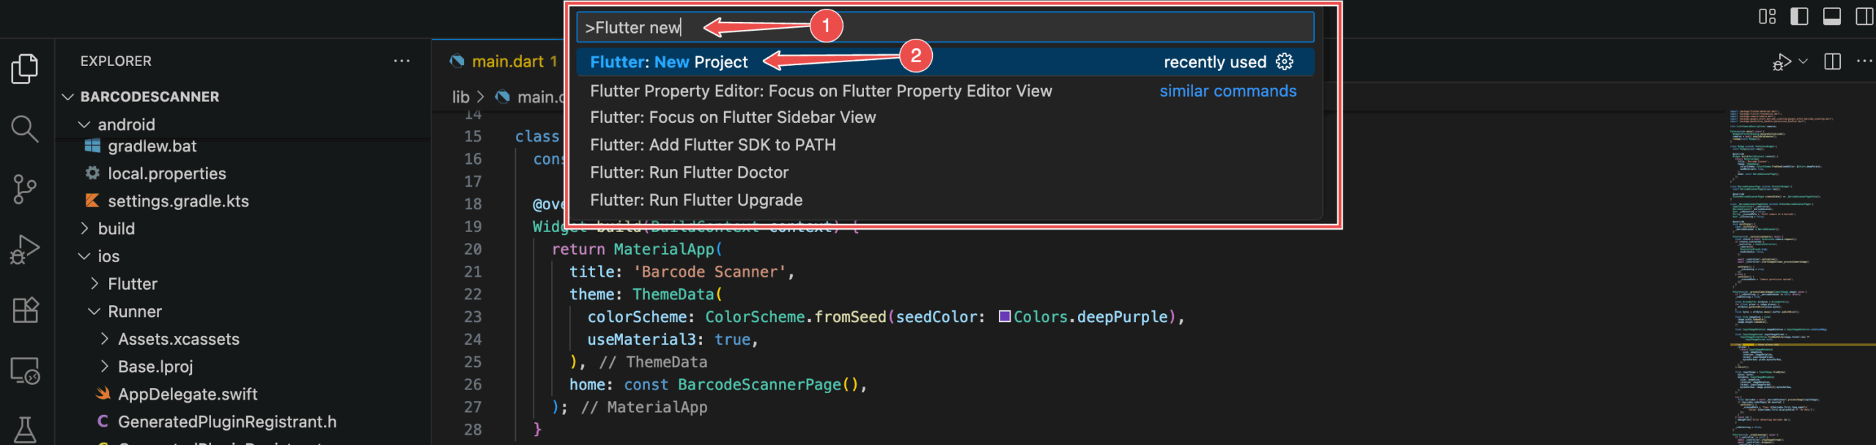Open the Customize Layout icon
This screenshot has width=1876, height=445.
pyautogui.click(x=1768, y=16)
